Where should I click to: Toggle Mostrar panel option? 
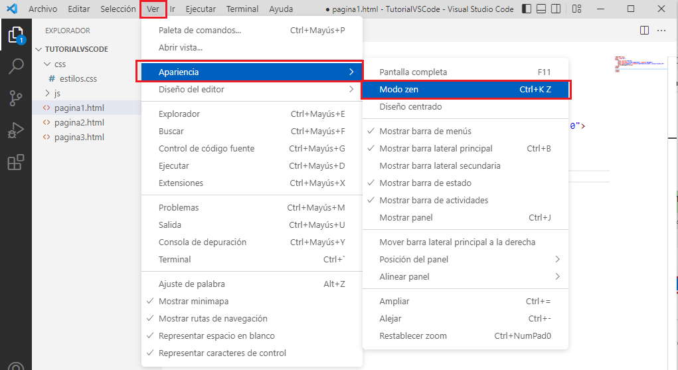[466, 218]
